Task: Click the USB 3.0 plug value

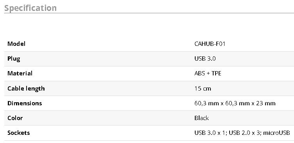Action: (205, 59)
